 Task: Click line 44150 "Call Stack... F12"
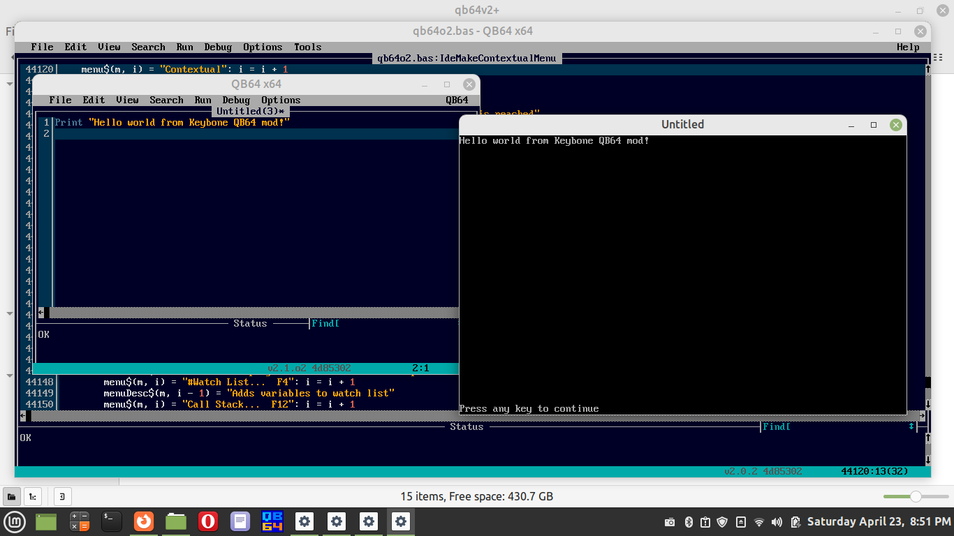pos(229,404)
